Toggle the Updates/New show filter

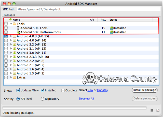click(x=18, y=90)
